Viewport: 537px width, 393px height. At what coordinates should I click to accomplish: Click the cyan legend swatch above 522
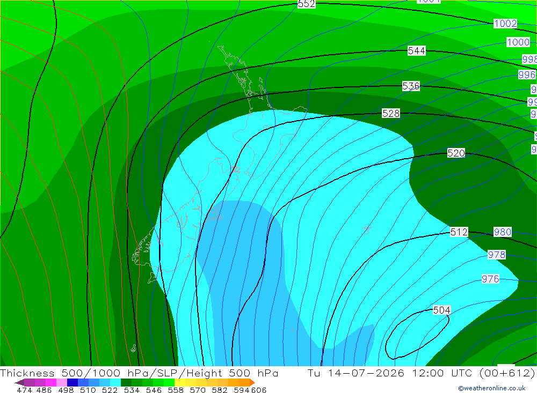115,382
